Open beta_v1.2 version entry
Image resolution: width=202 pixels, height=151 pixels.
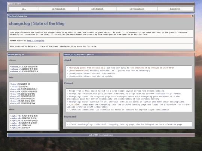coord(23,98)
